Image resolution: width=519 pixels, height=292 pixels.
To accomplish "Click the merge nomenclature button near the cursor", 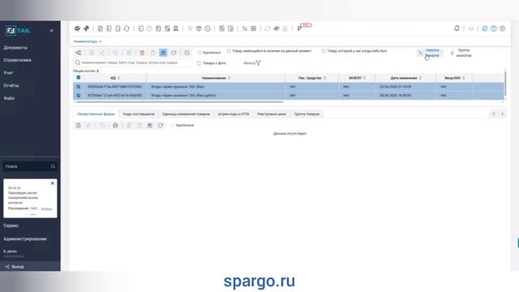I will click(430, 53).
